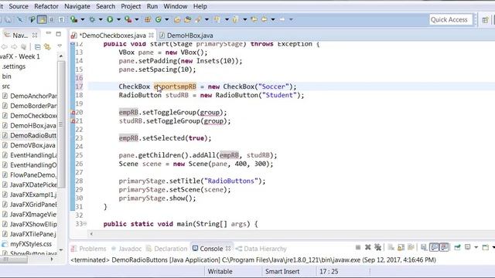
Task: Click the Remove Launch X icon
Action: coord(368,247)
